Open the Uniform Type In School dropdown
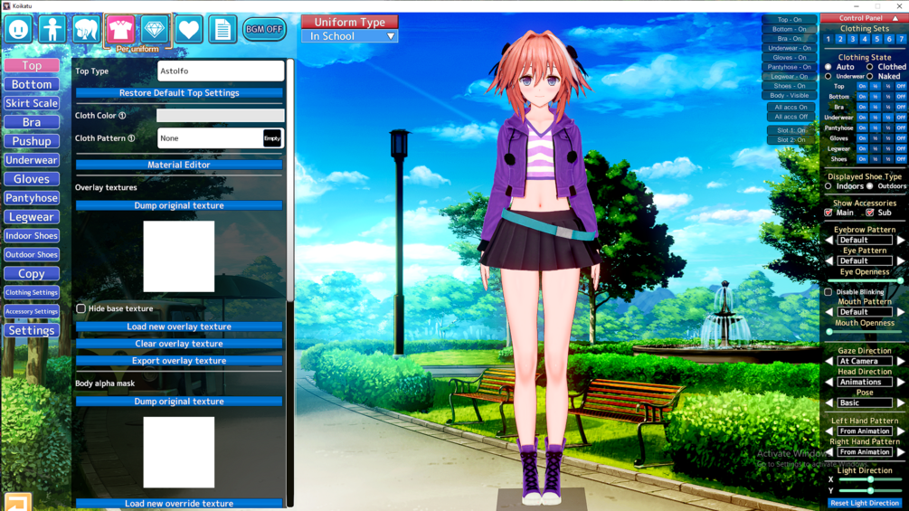Viewport: 909px width, 511px height. (x=349, y=36)
